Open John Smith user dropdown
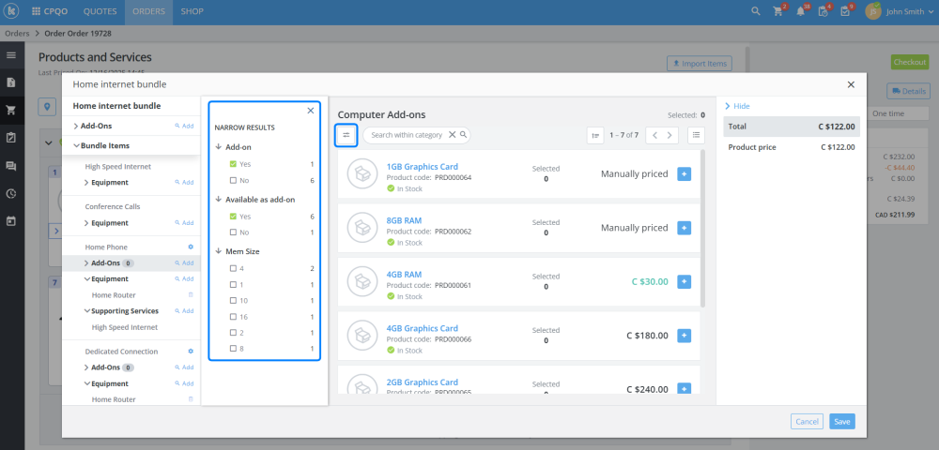Viewport: 939px width, 450px height. pyautogui.click(x=910, y=11)
